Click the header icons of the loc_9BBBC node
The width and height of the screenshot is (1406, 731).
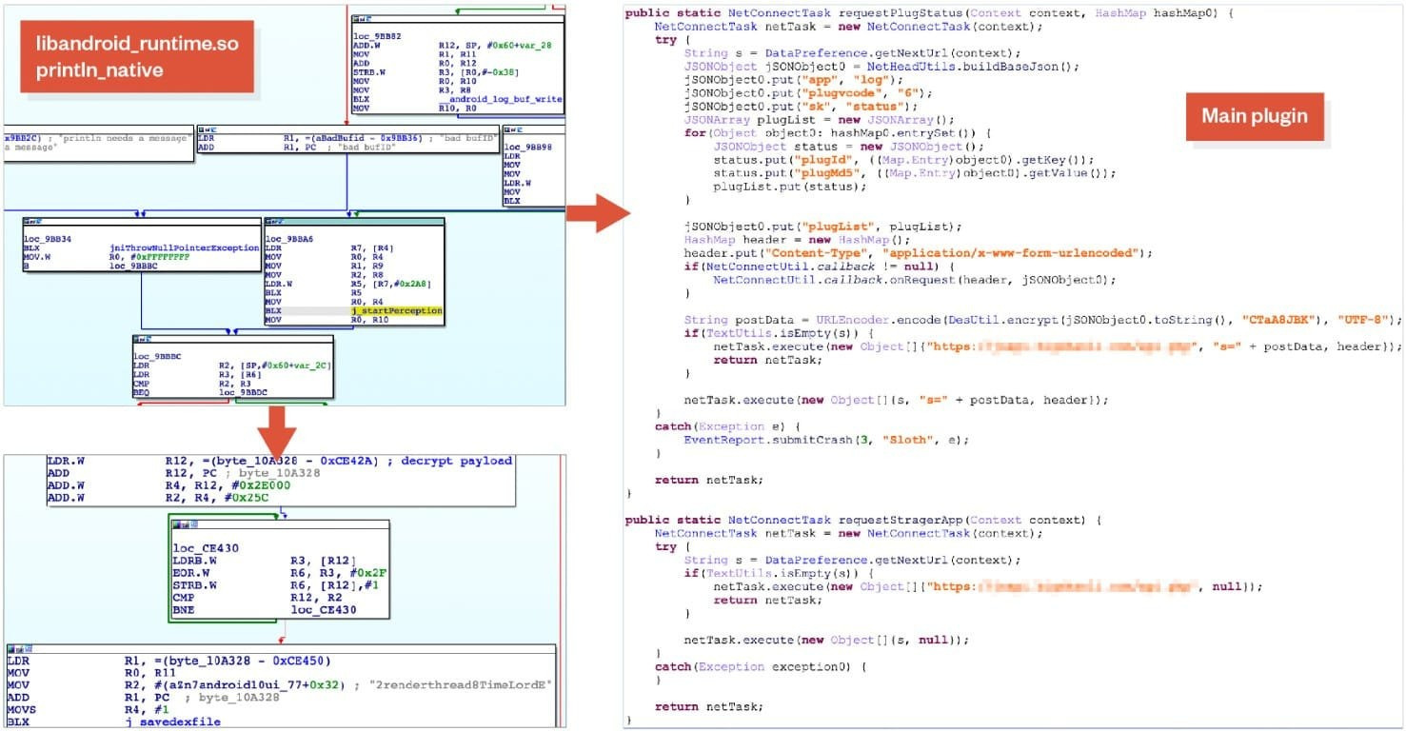145,338
